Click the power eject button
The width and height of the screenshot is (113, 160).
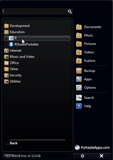coord(83,156)
